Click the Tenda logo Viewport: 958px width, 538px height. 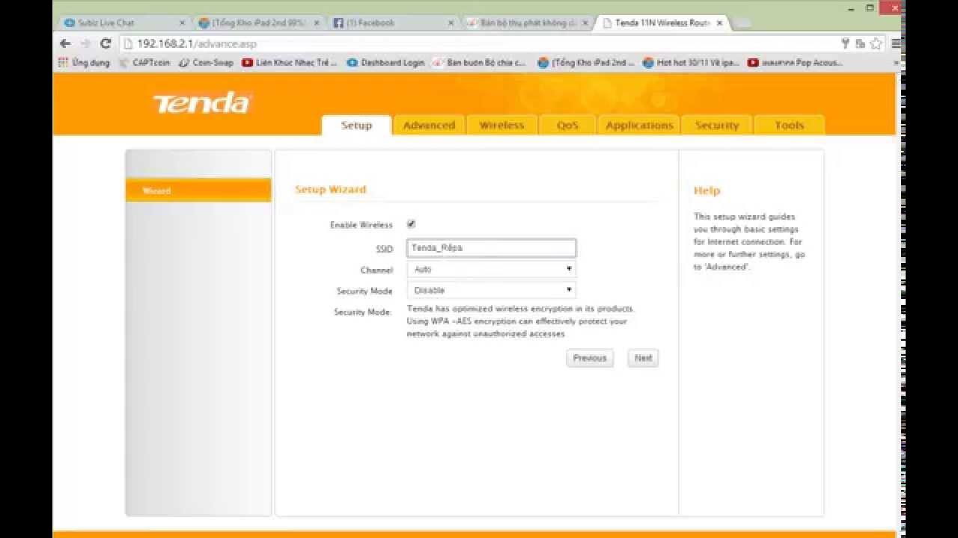coord(202,103)
